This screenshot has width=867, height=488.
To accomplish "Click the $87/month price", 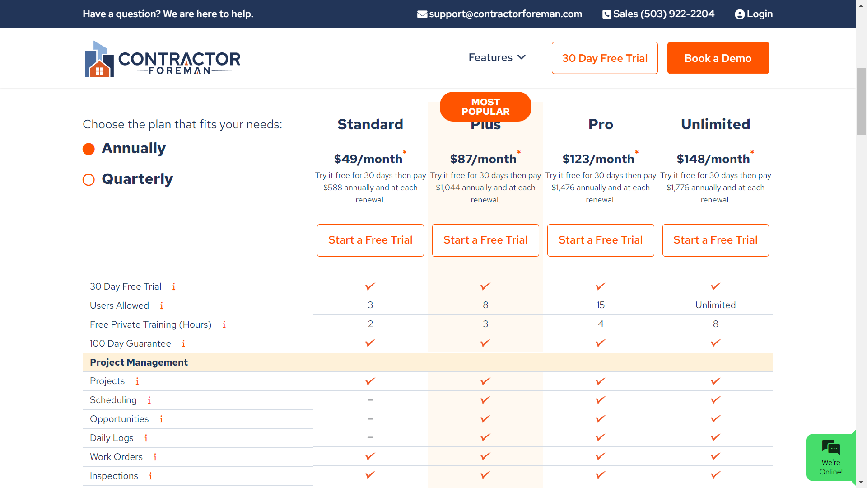I will [483, 159].
